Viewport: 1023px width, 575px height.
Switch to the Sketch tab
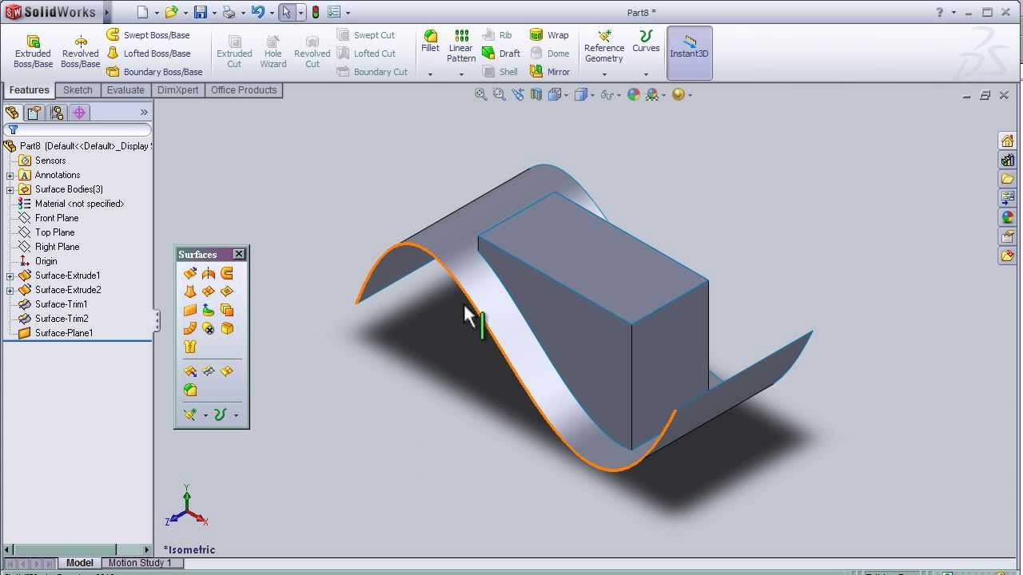point(78,90)
